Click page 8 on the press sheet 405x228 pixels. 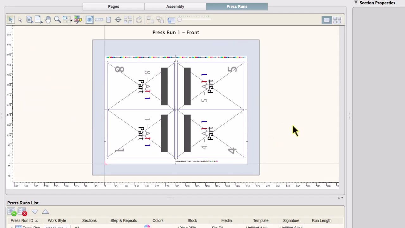(141, 86)
